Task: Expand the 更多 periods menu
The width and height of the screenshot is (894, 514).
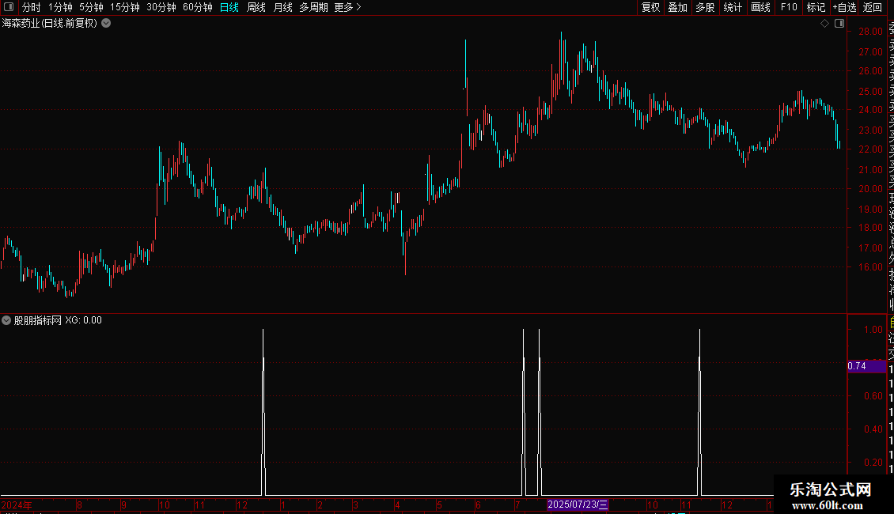Action: click(348, 7)
